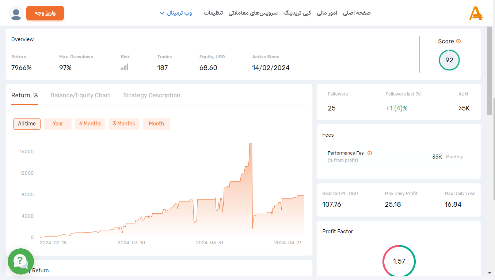Open the chat support widget

pyautogui.click(x=20, y=261)
